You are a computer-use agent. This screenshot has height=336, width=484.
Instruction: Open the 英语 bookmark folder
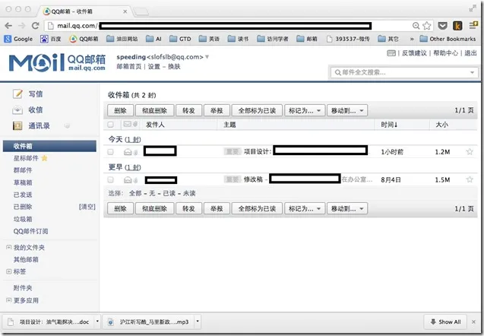point(209,39)
